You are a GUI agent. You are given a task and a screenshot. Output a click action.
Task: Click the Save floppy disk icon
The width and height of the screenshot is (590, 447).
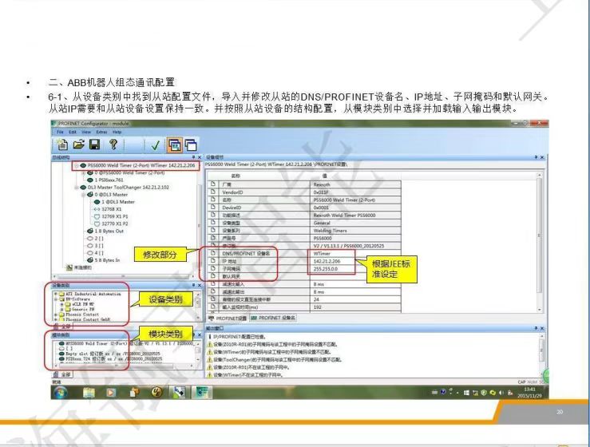tap(94, 144)
